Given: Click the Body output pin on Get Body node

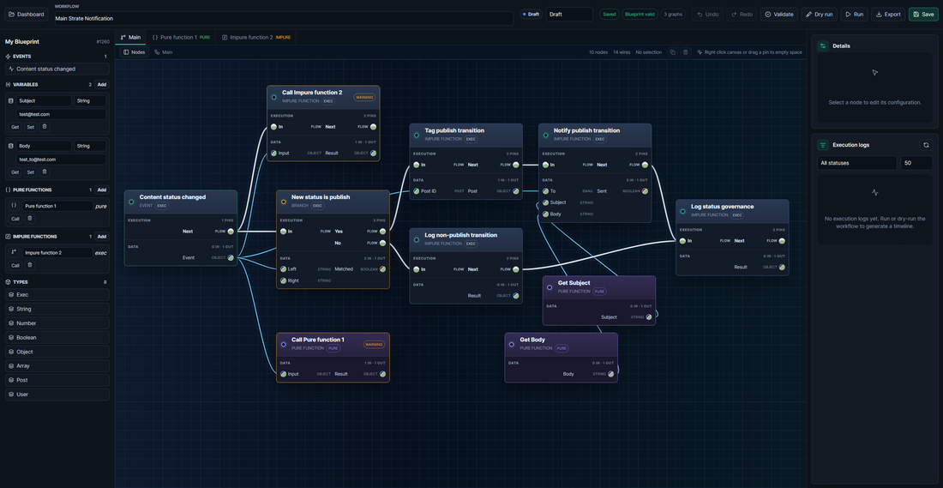Looking at the screenshot, I should (611, 374).
